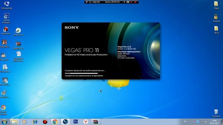Open the network tray icon
Image resolution: width=223 pixels, height=125 pixels.
click(202, 122)
